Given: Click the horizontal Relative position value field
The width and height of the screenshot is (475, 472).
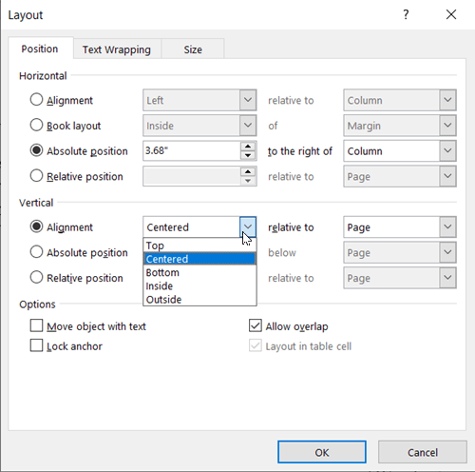Looking at the screenshot, I should 192,176.
